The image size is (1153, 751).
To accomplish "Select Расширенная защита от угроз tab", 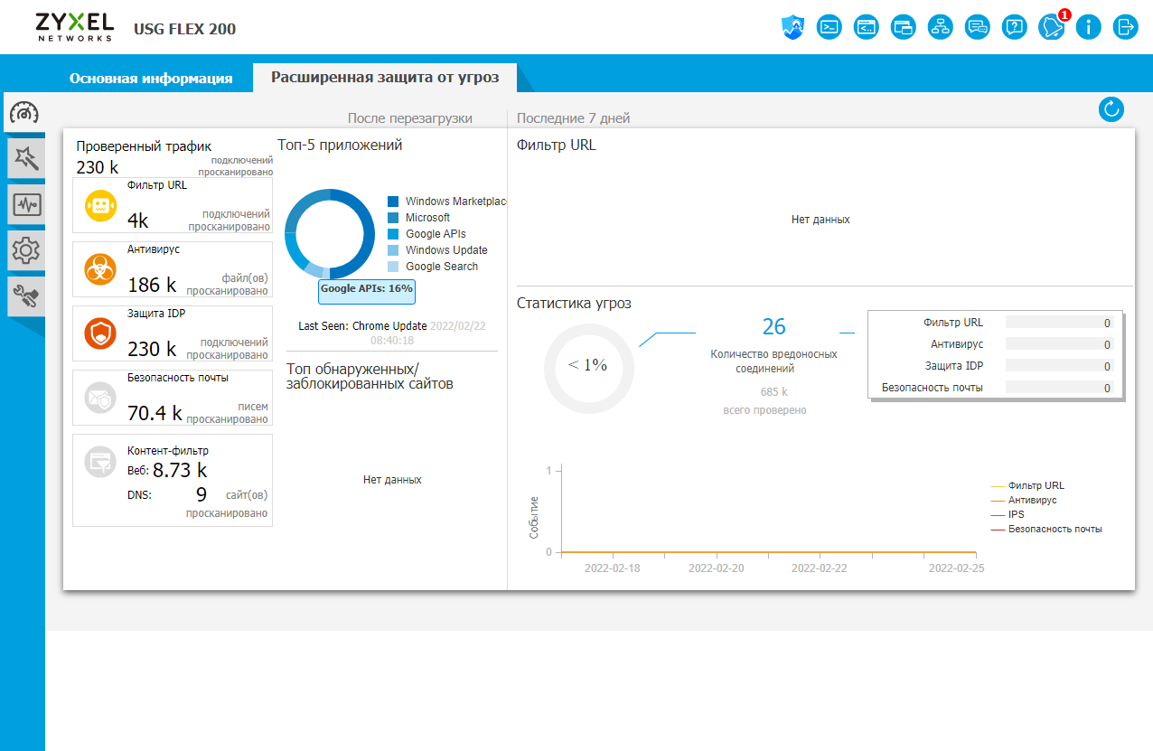I will (385, 77).
